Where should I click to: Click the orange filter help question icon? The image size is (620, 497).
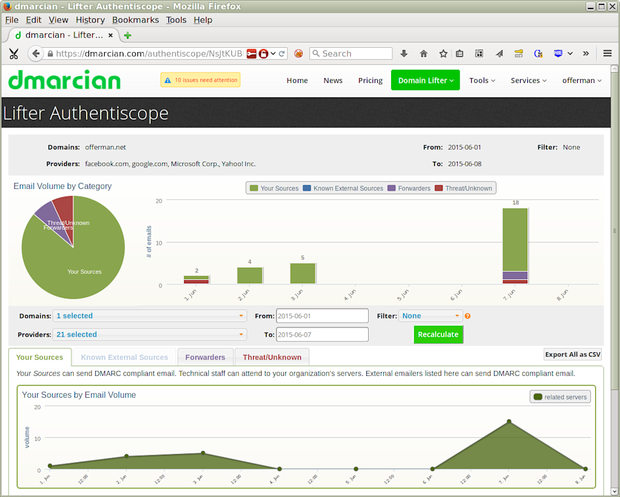468,316
